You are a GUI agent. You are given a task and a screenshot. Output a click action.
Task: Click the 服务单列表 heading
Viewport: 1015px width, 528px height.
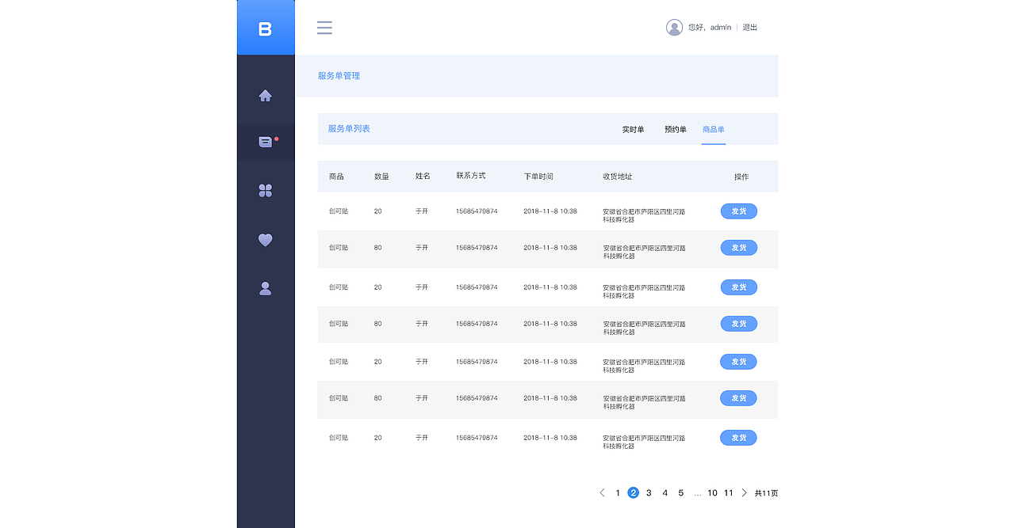349,128
